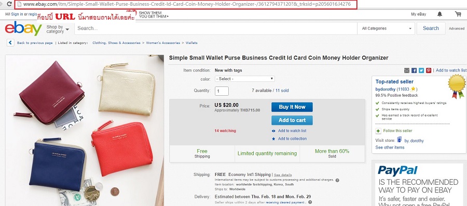Reload the page with browser refresh icon
Image resolution: width=467 pixels, height=206 pixels.
click(9, 4)
